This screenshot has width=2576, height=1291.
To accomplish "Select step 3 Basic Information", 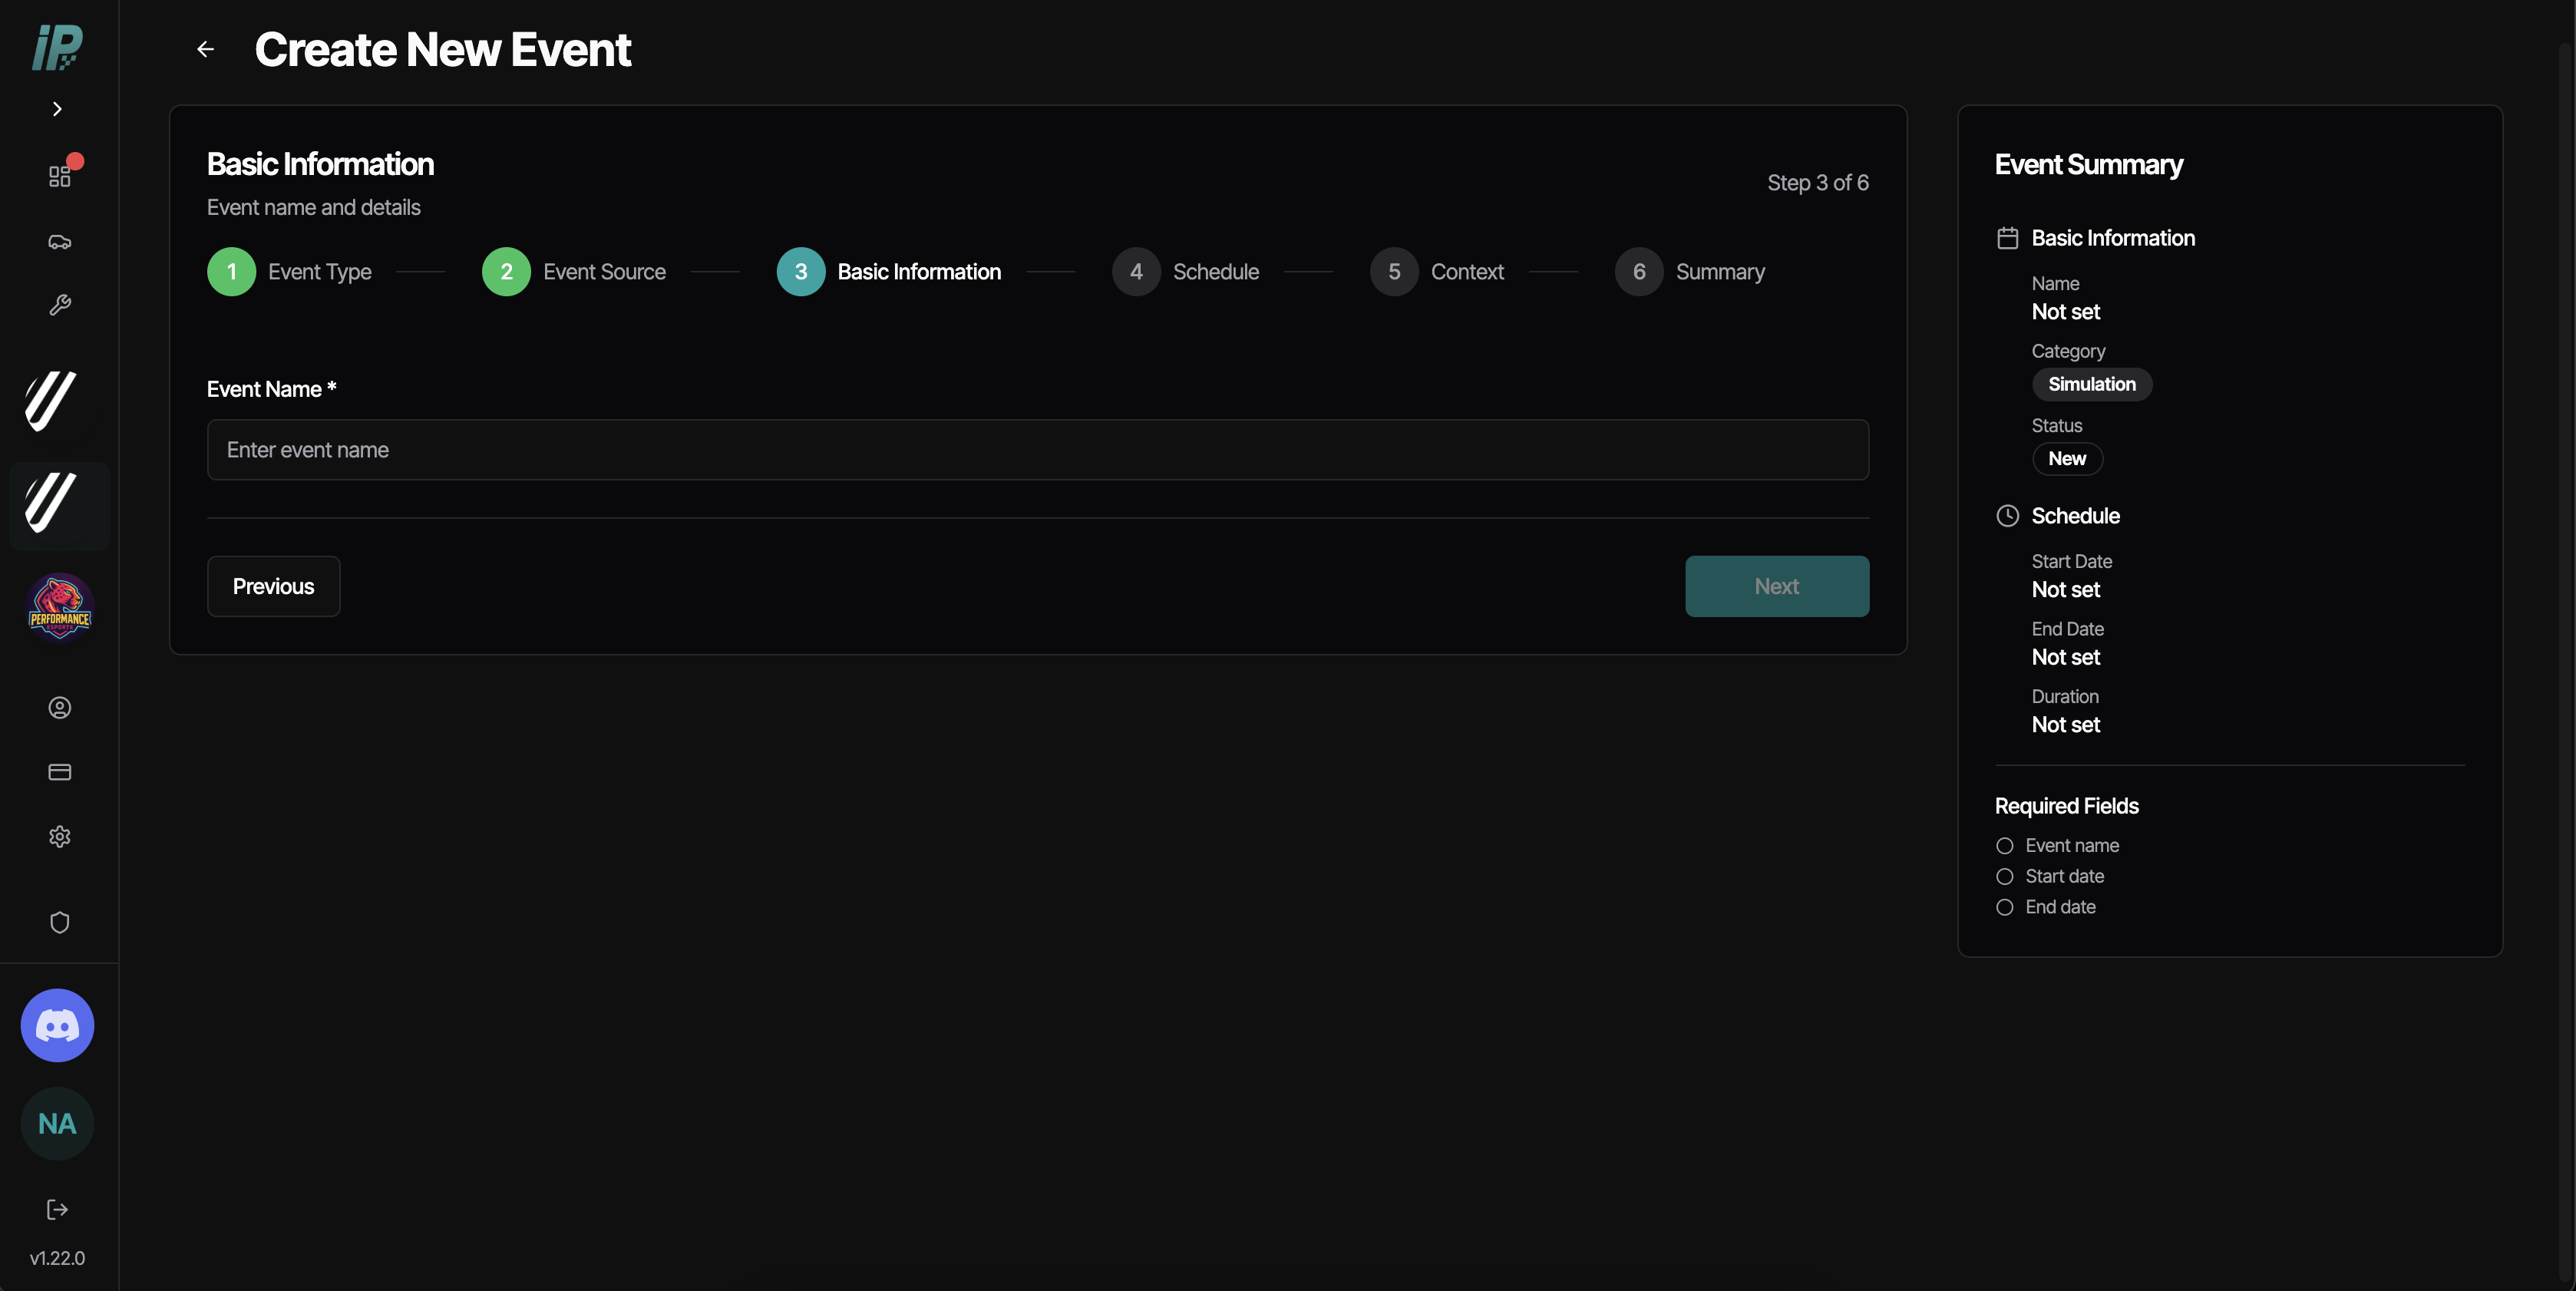I will [889, 272].
